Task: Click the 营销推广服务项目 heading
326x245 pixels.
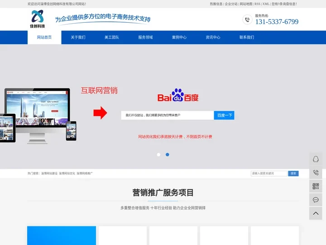Action: (x=163, y=192)
